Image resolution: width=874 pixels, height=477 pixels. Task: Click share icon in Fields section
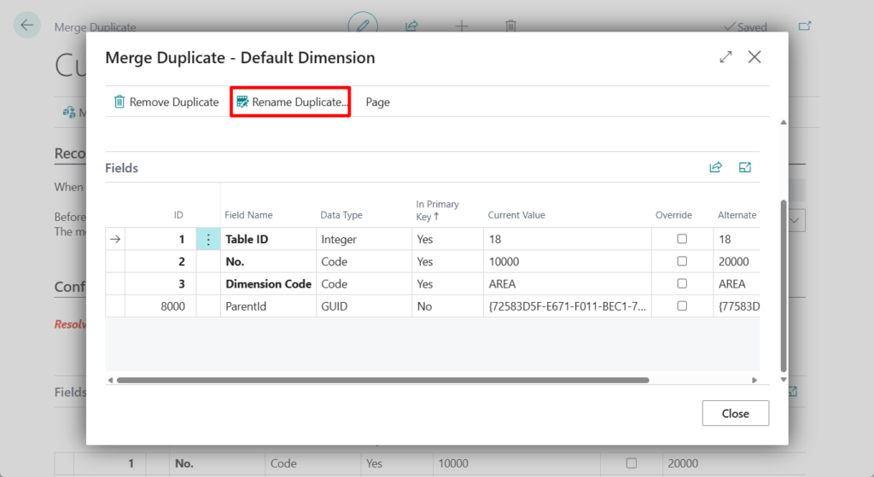click(715, 168)
